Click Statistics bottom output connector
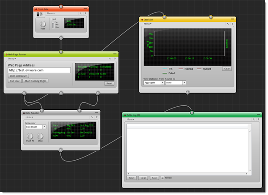The image size is (268, 195). pos(188,92)
